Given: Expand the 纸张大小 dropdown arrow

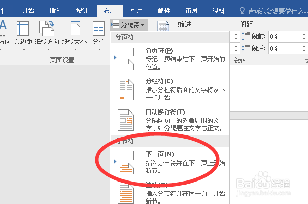Looking at the screenshot, I should (x=76, y=50).
